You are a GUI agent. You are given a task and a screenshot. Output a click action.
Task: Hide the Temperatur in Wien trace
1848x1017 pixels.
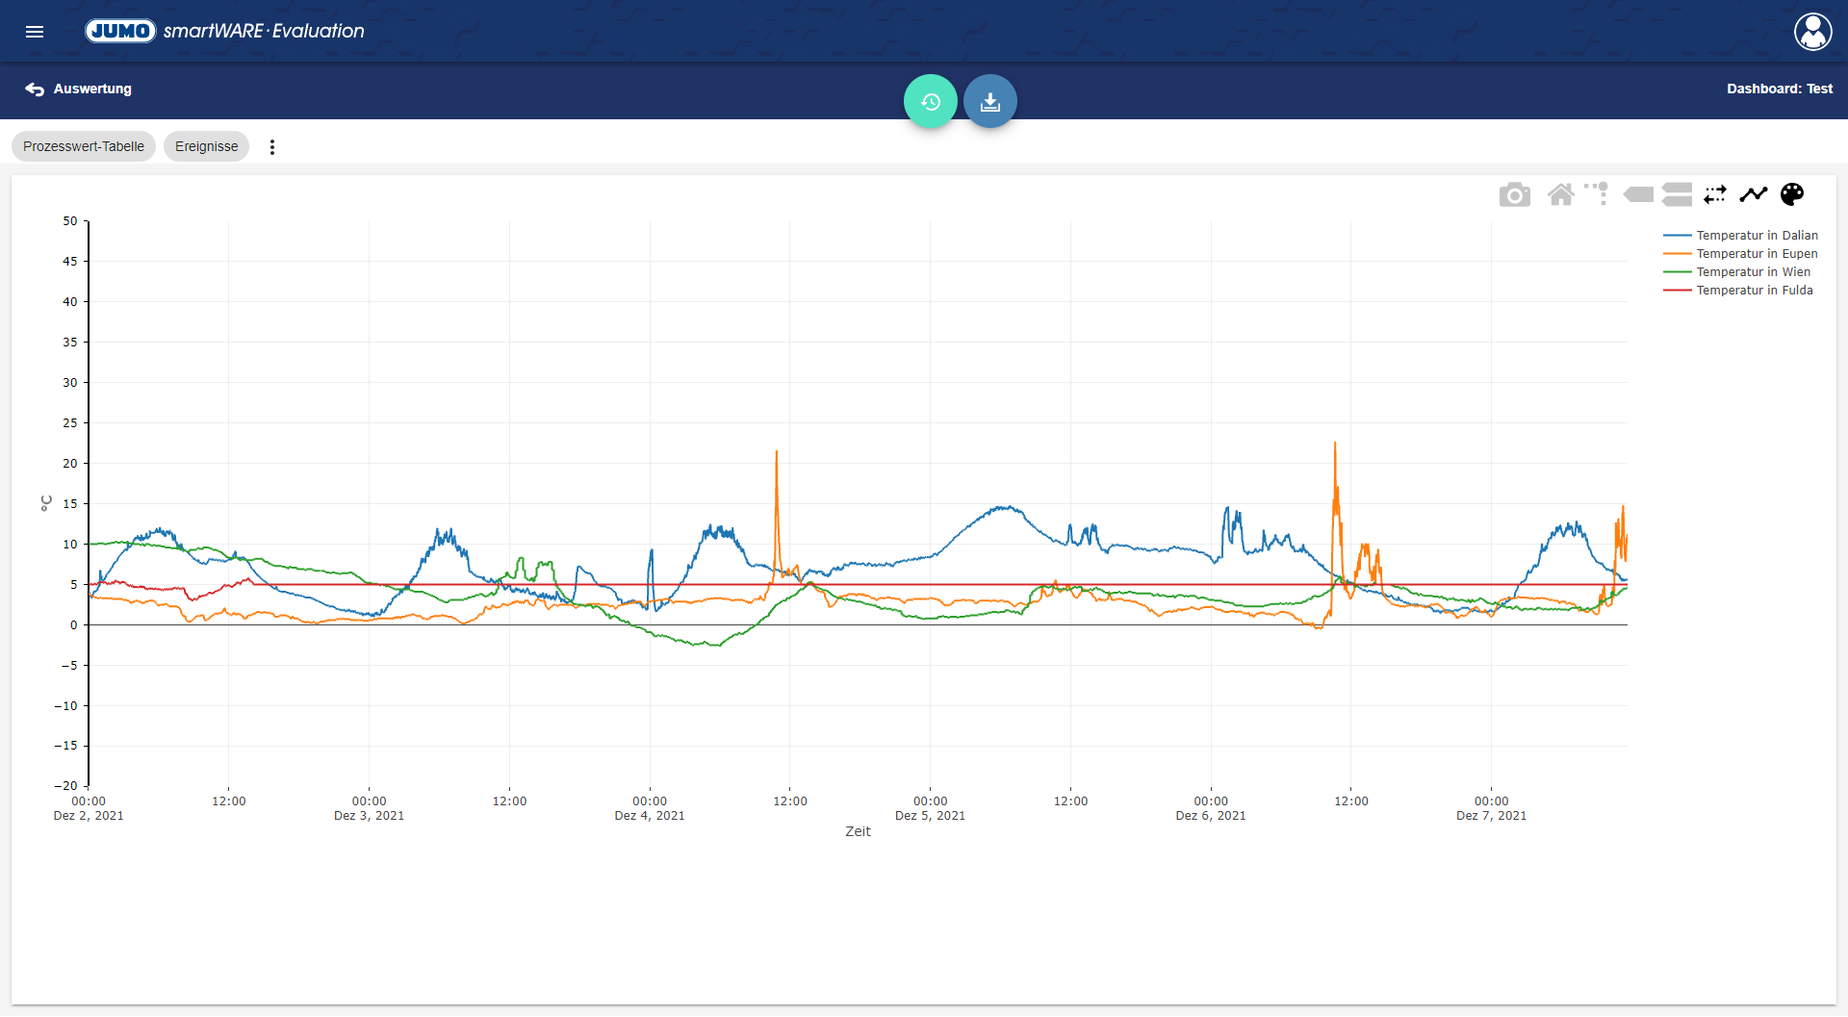1752,272
